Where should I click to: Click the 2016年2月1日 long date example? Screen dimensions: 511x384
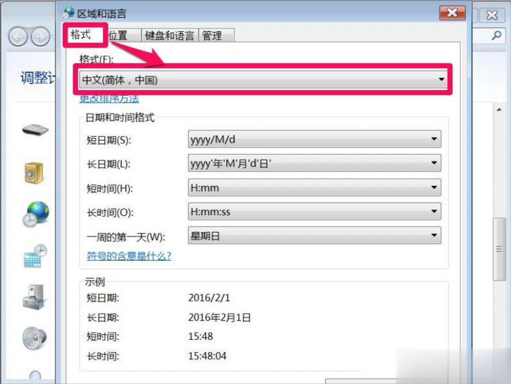click(219, 317)
